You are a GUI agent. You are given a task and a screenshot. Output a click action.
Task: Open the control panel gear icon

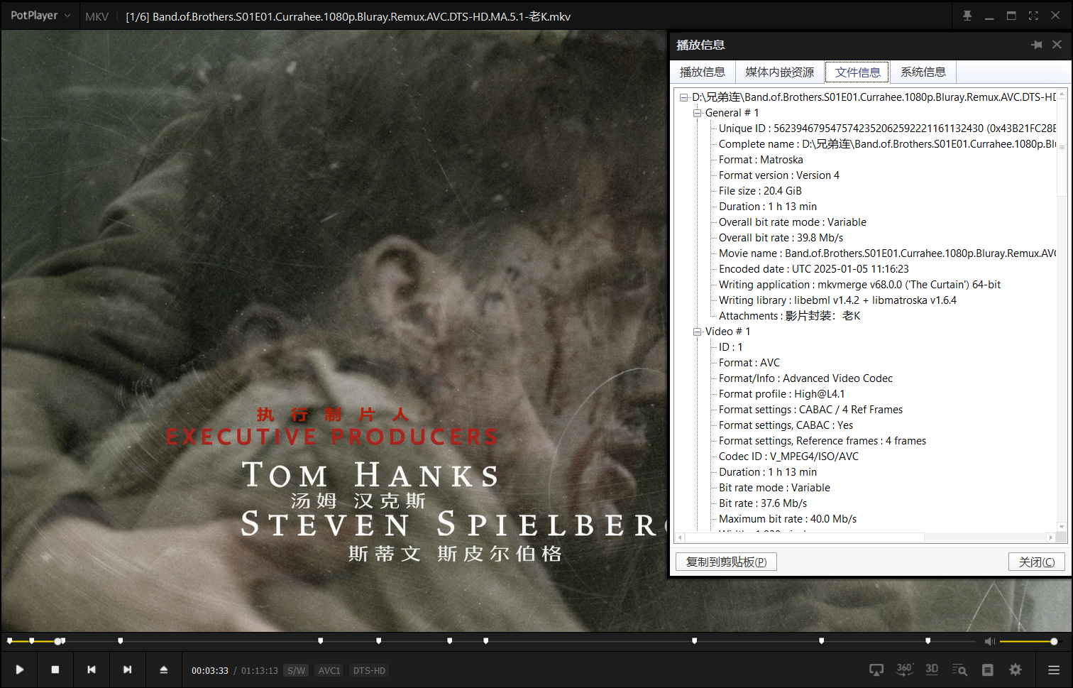1016,670
